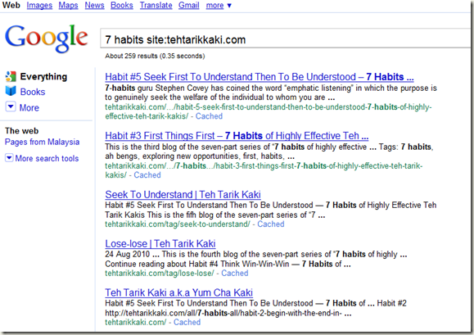The height and width of the screenshot is (335, 474).
Task: Open the Seek To Understand result title
Action: tap(183, 194)
